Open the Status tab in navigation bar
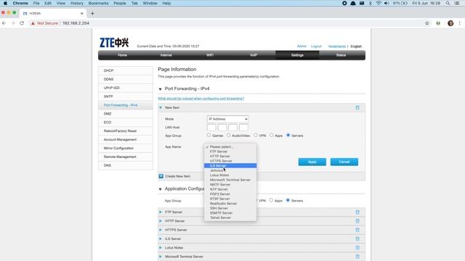The width and height of the screenshot is (465, 261). pos(341,55)
